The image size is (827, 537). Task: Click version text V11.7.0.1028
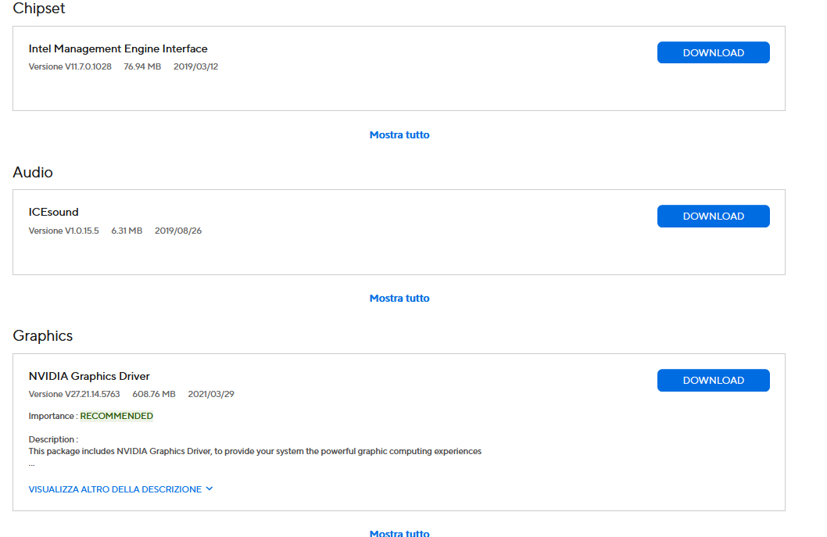(88, 66)
